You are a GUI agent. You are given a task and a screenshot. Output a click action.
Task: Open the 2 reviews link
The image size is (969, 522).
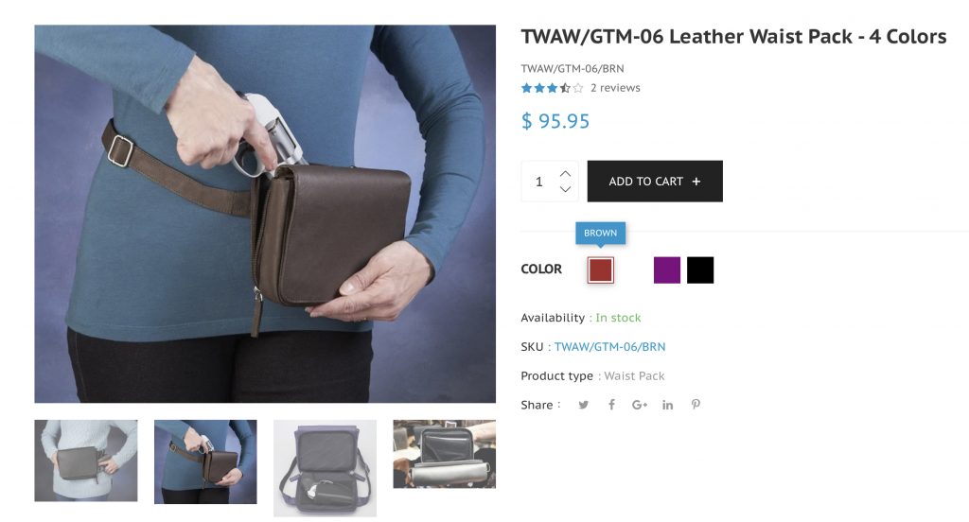coord(615,88)
